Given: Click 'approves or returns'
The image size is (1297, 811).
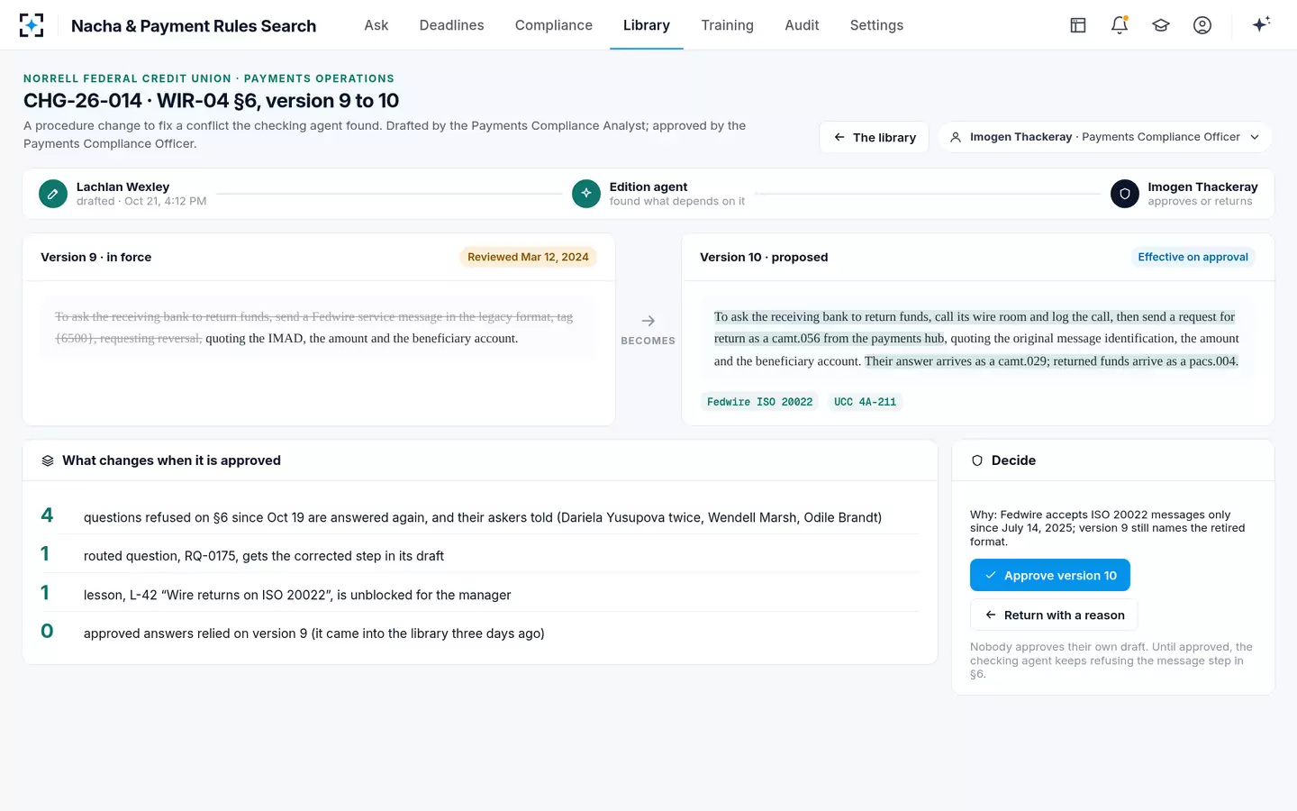Looking at the screenshot, I should [x=1200, y=201].
